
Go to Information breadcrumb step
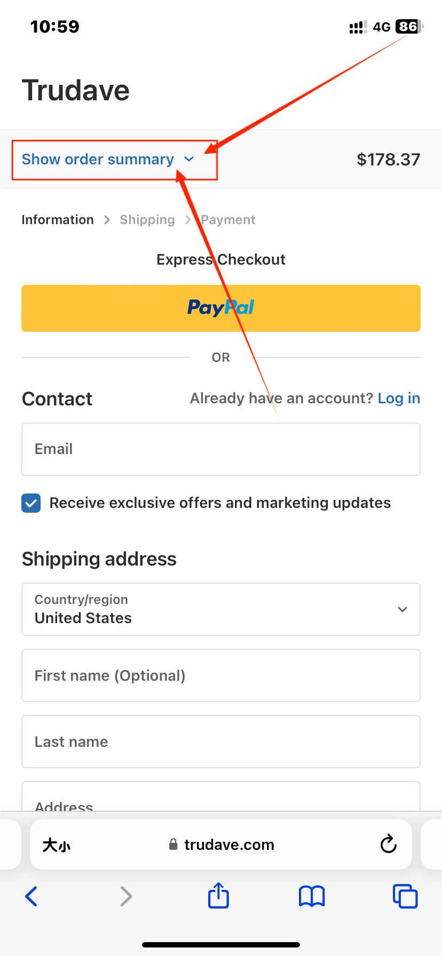pyautogui.click(x=58, y=220)
